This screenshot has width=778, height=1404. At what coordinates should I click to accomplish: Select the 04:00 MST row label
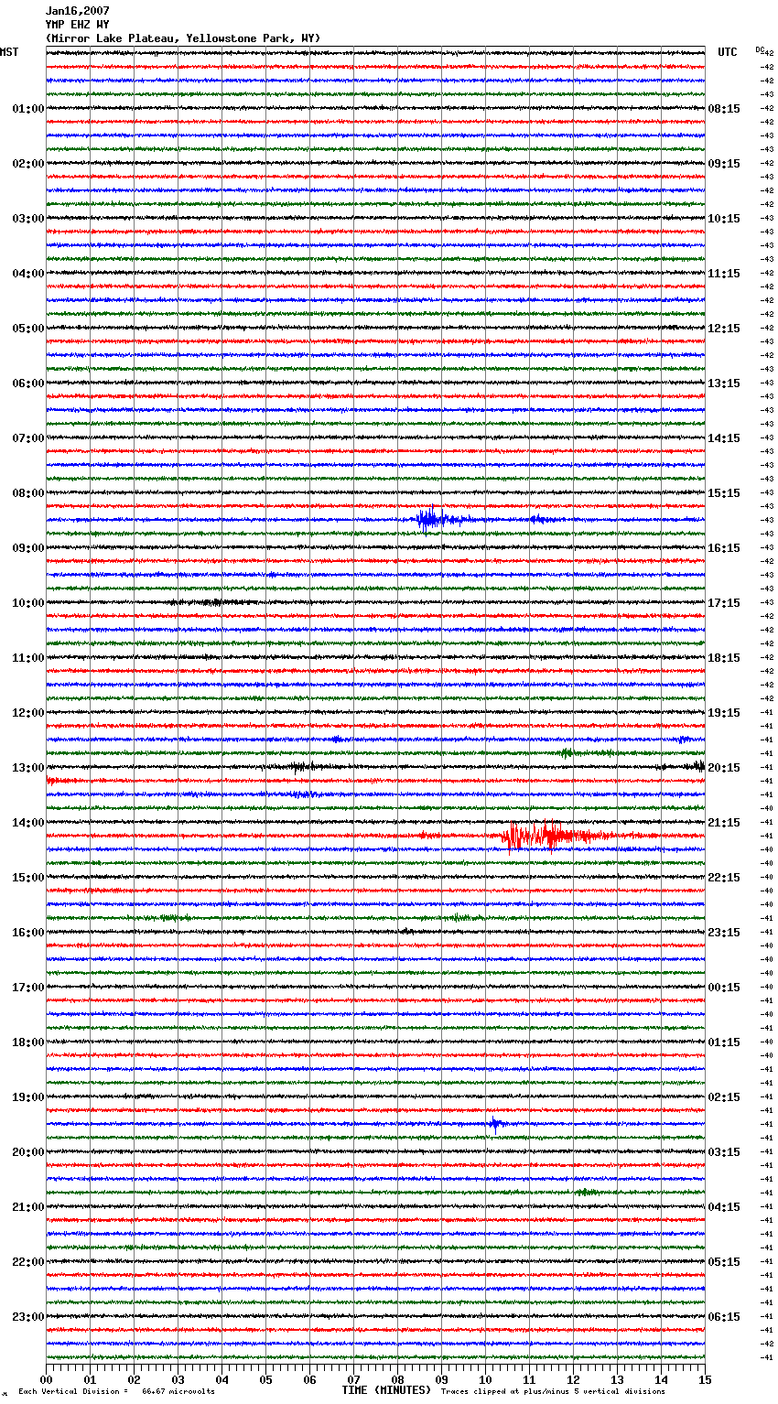tap(28, 274)
